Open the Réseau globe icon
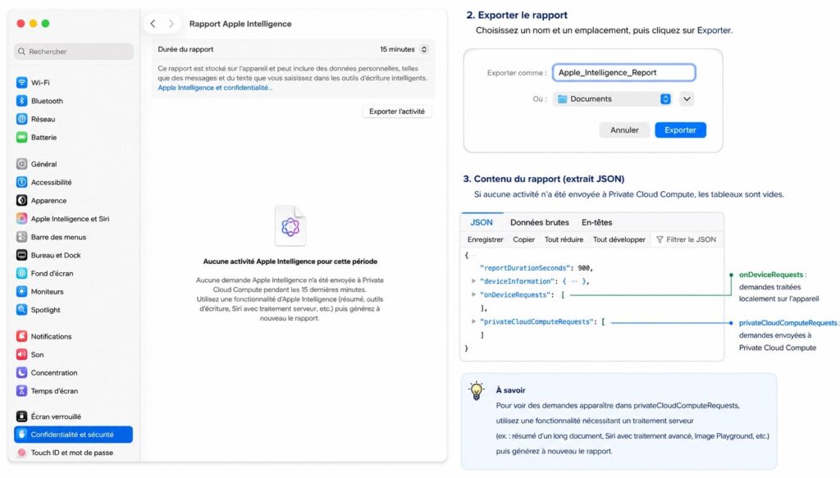The image size is (840, 478). (x=21, y=119)
